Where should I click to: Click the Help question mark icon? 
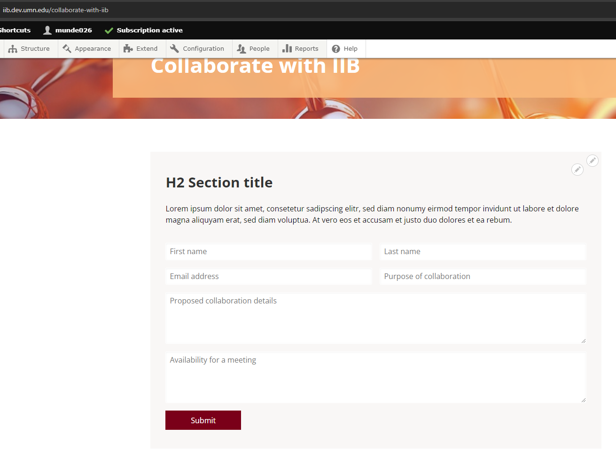(336, 49)
